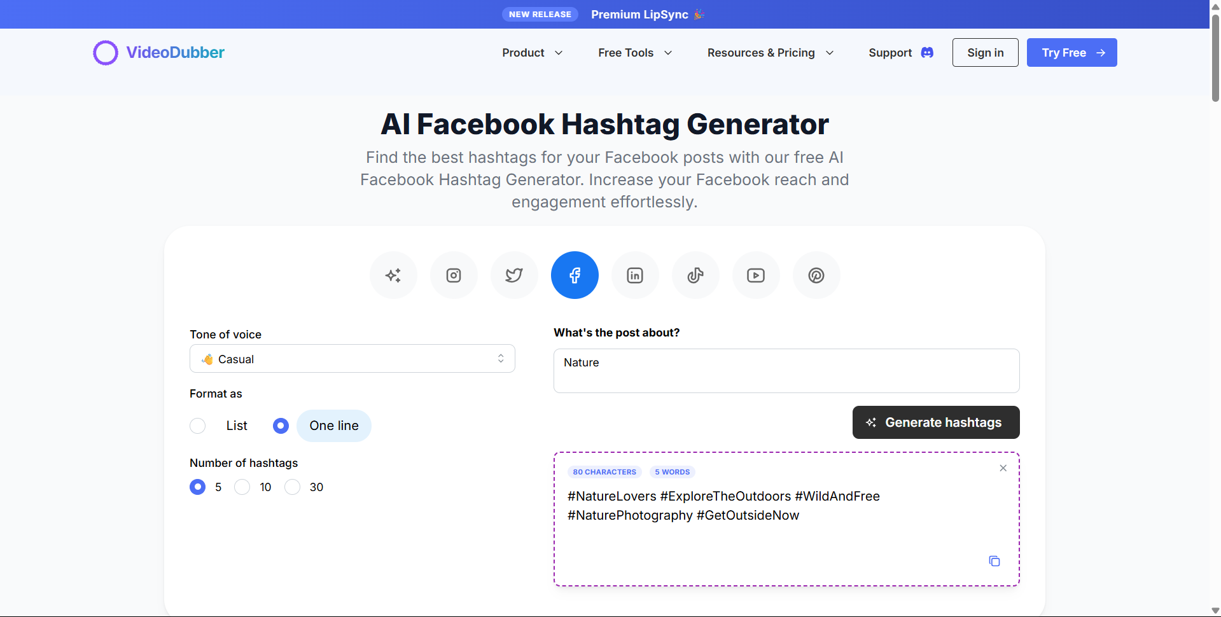Choose the One line format radio button
Screen dimensions: 1221x617
[x=281, y=426]
